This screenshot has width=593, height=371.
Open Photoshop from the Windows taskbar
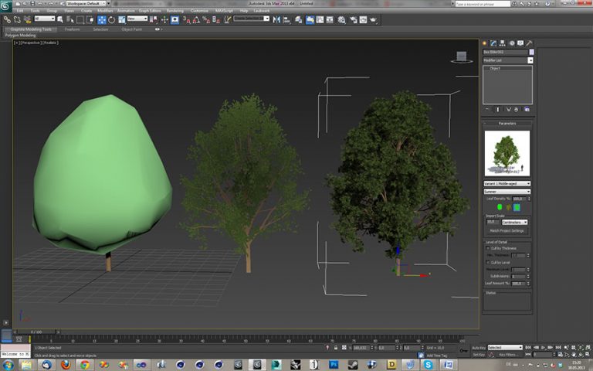[x=334, y=363]
